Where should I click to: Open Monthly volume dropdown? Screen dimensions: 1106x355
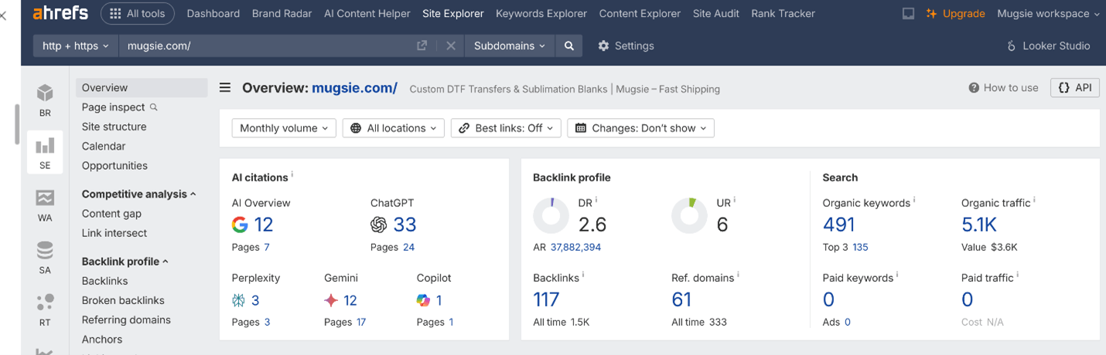coord(284,128)
